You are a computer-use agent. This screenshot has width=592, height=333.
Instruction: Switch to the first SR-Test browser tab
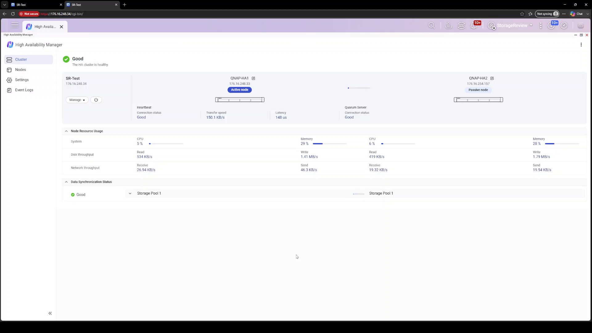pyautogui.click(x=36, y=5)
